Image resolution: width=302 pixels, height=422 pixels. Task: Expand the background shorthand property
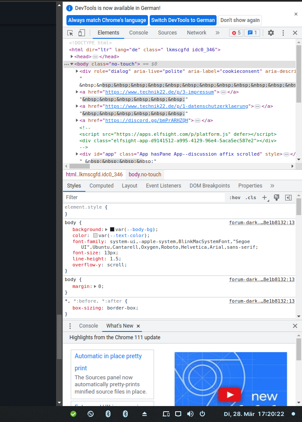point(107,230)
